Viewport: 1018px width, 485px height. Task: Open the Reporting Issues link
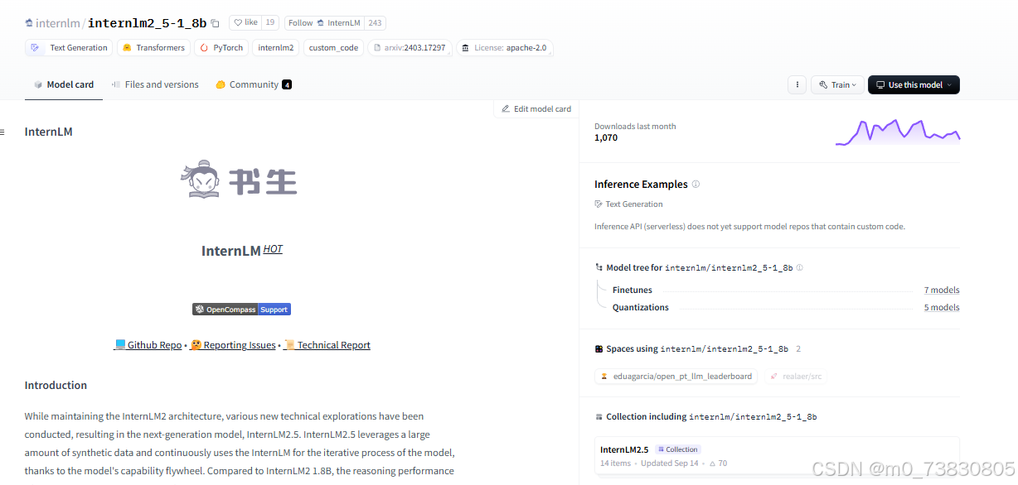(x=233, y=345)
